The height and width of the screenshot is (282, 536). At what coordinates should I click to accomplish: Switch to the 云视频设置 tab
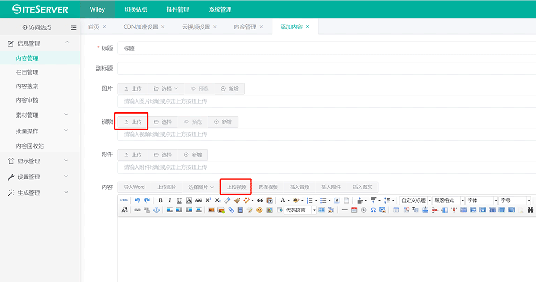196,27
